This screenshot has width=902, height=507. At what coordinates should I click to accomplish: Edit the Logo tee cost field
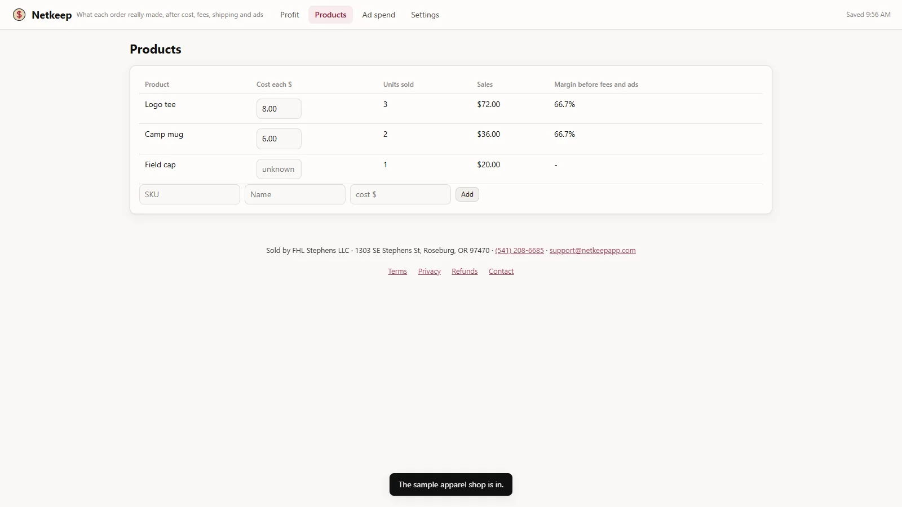(x=279, y=109)
